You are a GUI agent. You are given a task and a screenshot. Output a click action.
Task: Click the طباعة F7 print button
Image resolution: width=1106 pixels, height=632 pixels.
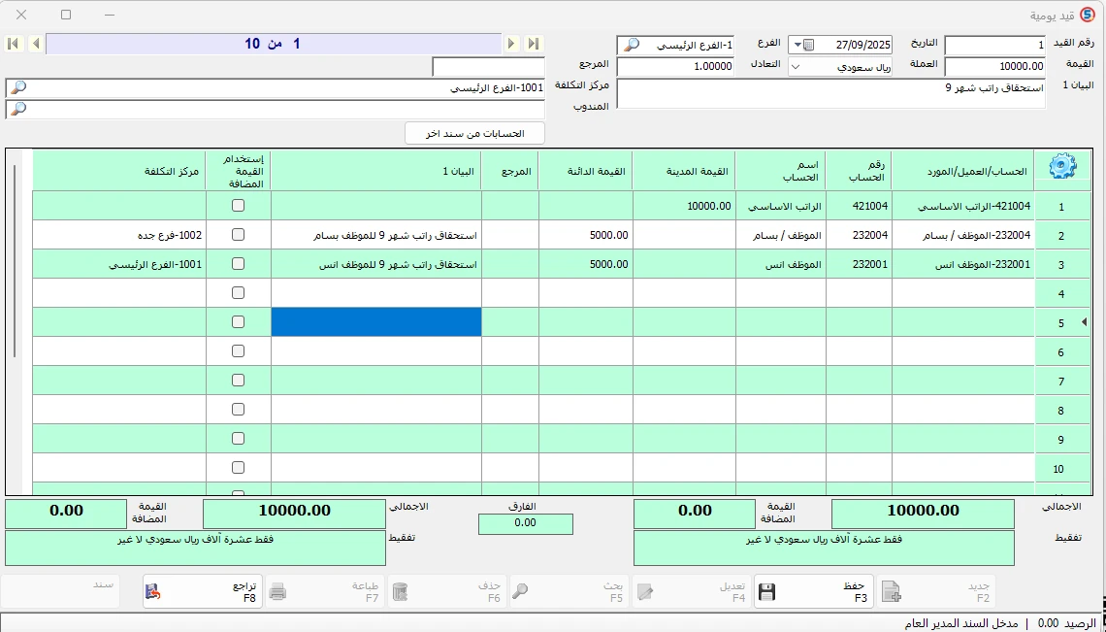(325, 591)
